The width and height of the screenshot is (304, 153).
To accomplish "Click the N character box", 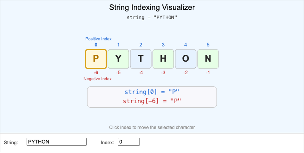I will (x=208, y=59).
